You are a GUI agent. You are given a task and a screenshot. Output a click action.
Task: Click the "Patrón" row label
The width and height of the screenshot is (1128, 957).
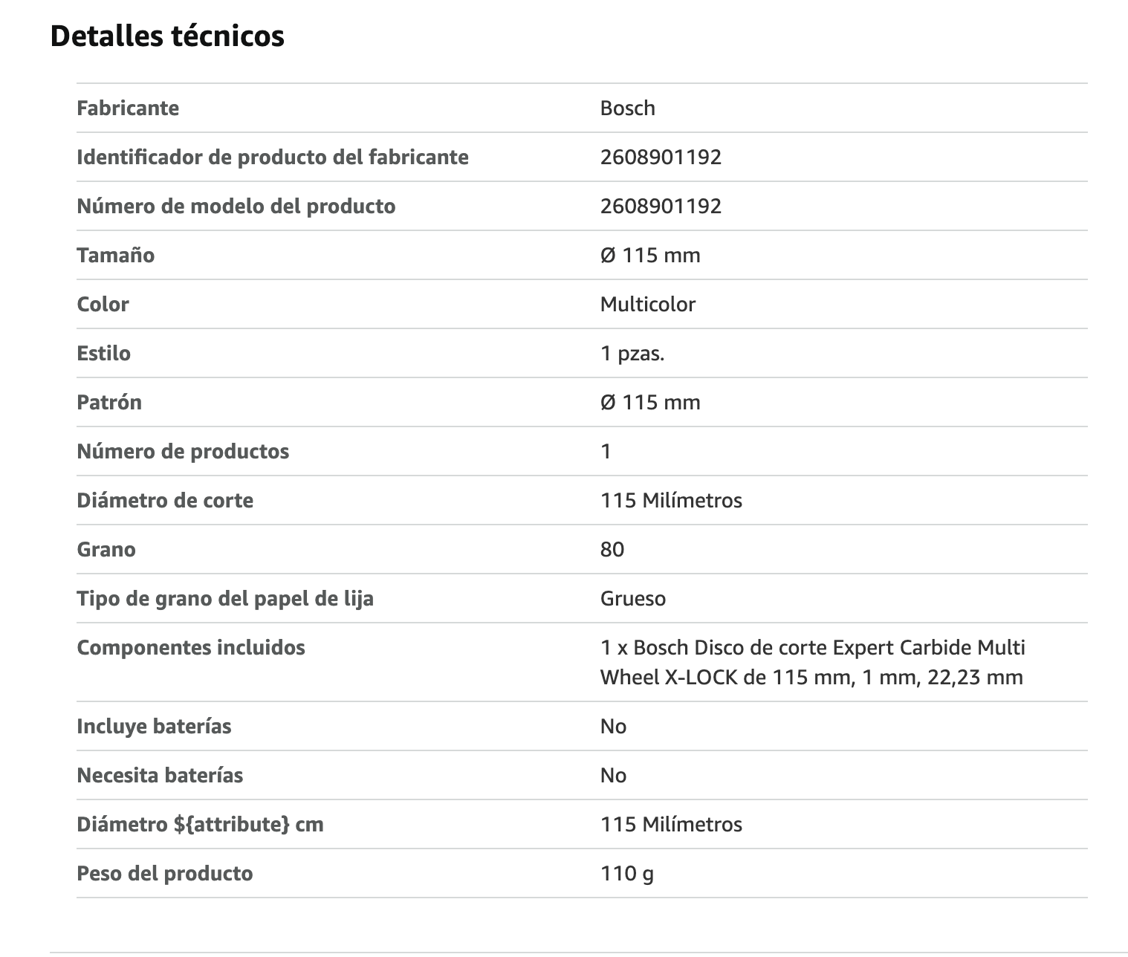[x=108, y=402]
